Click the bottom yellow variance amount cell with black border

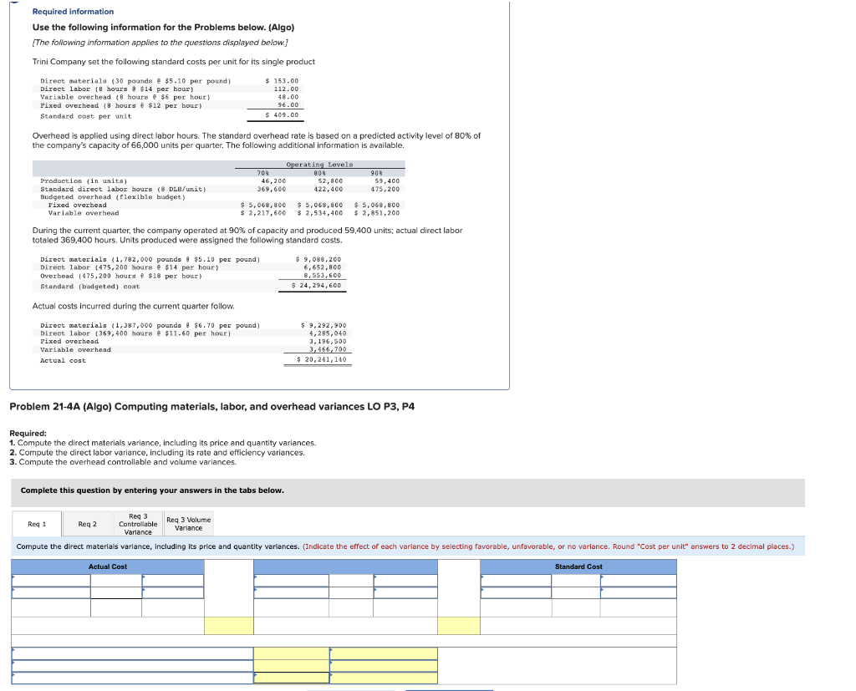[292, 678]
